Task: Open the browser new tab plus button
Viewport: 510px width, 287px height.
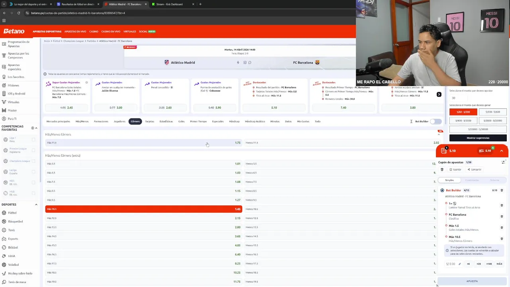Action: point(200,4)
